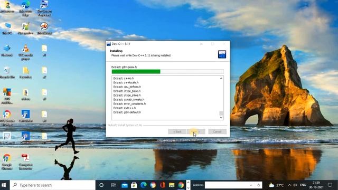Select the 'Extract: error_constants.h' log line

(x=129, y=104)
